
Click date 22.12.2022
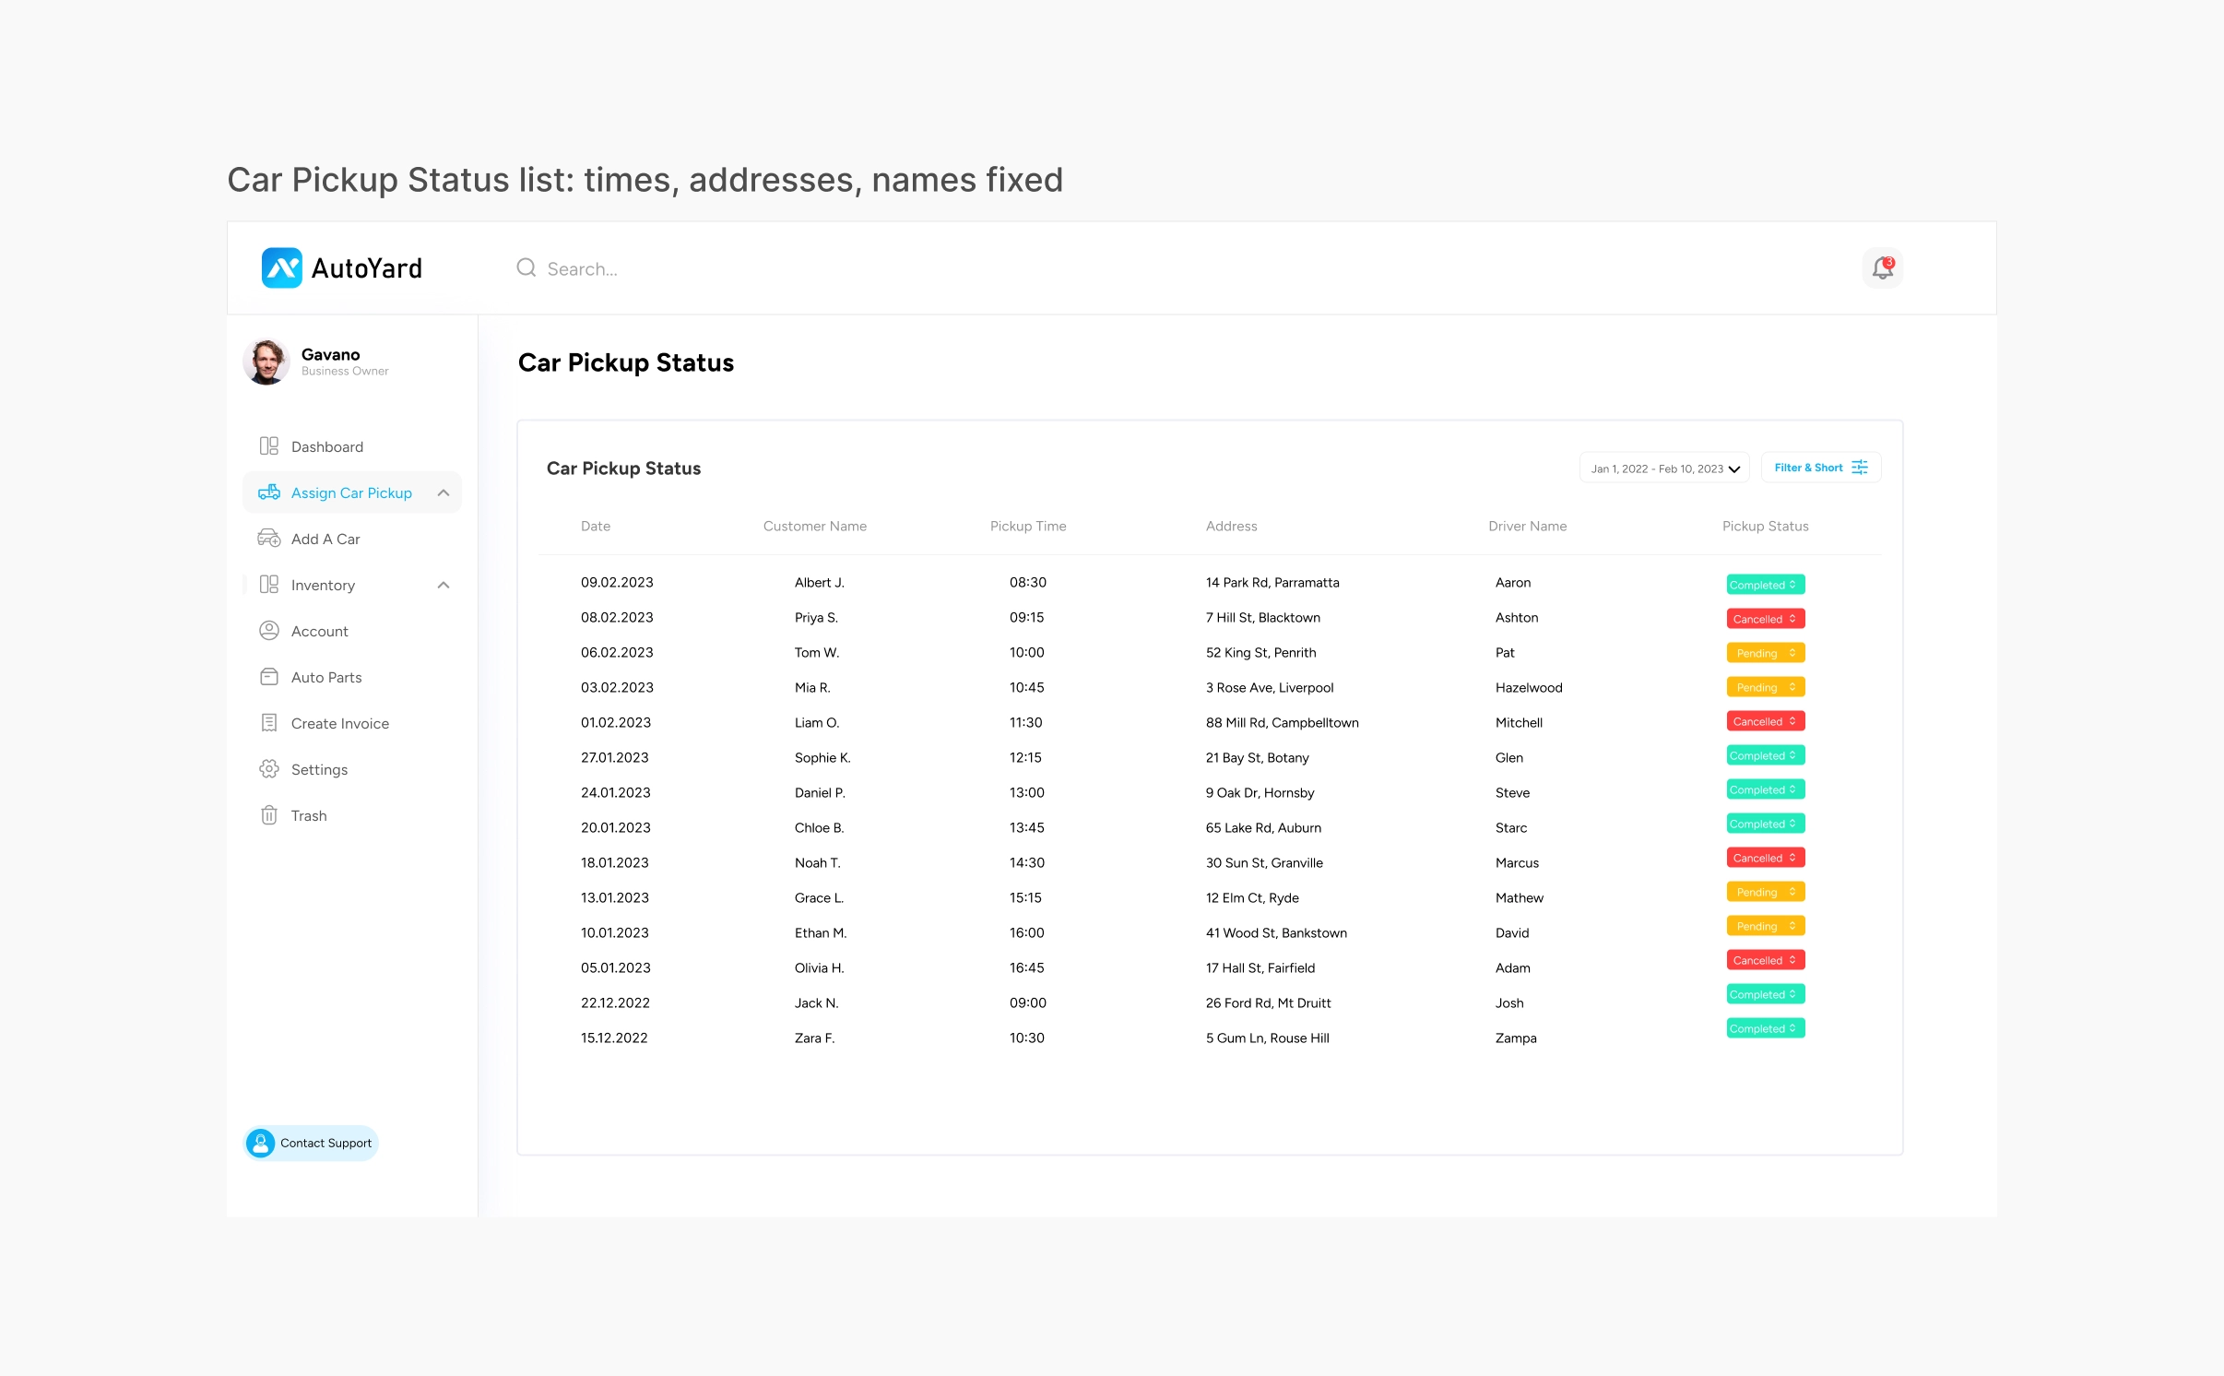(x=615, y=1003)
